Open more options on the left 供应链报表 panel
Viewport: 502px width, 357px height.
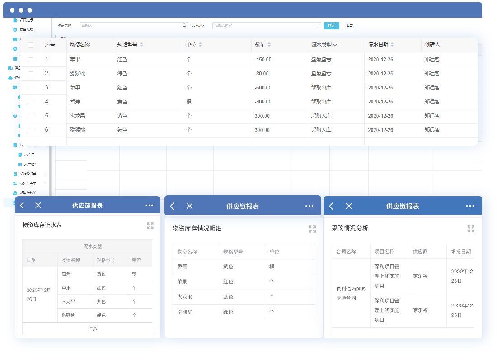click(150, 205)
